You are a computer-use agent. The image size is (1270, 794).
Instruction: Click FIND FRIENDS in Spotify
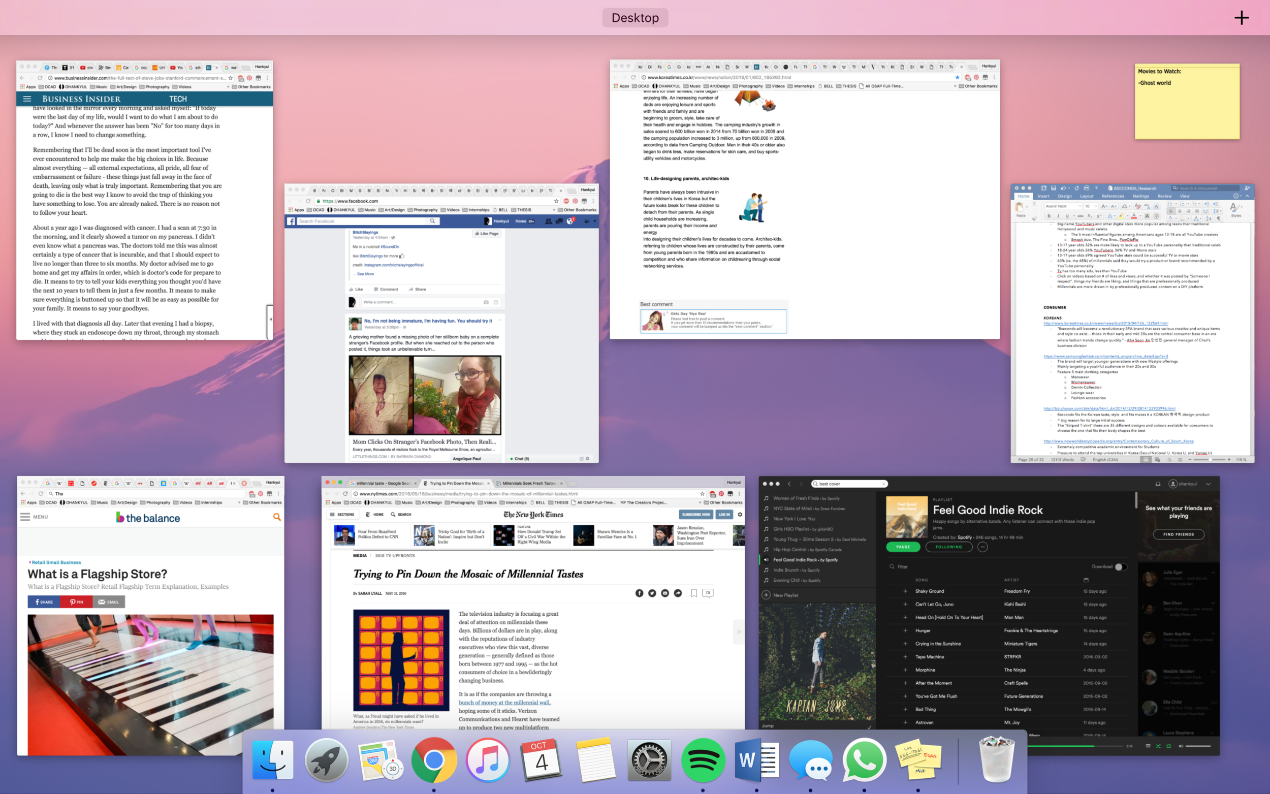[x=1179, y=534]
